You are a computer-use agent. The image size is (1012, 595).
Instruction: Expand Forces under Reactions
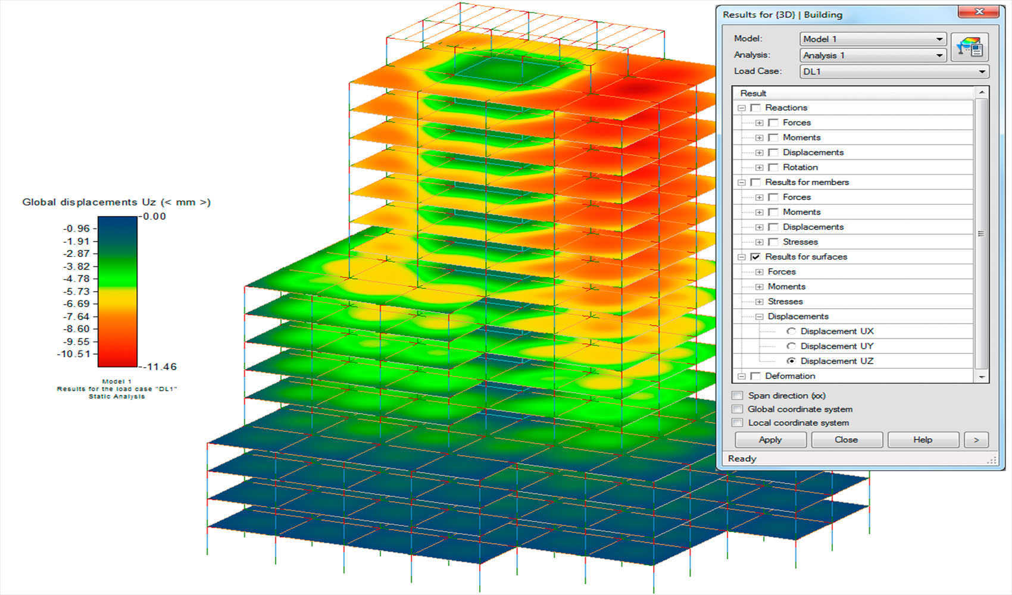(759, 122)
